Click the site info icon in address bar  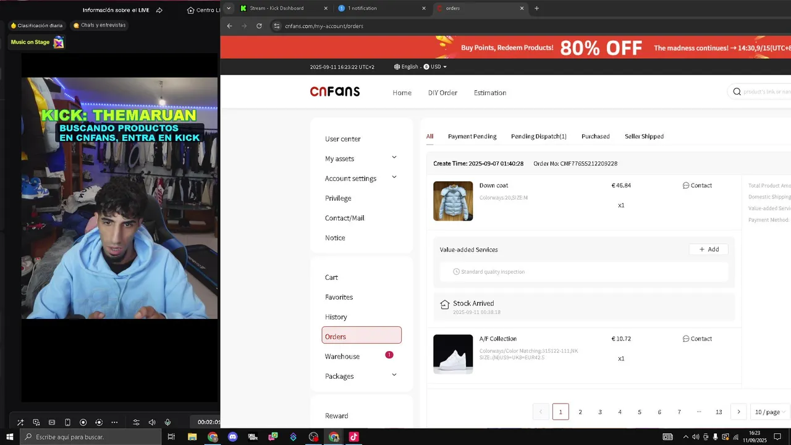(277, 26)
